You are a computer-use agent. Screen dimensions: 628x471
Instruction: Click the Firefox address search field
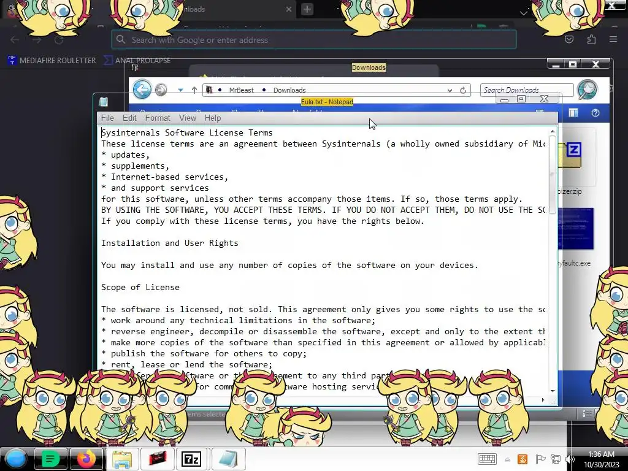[x=313, y=40]
